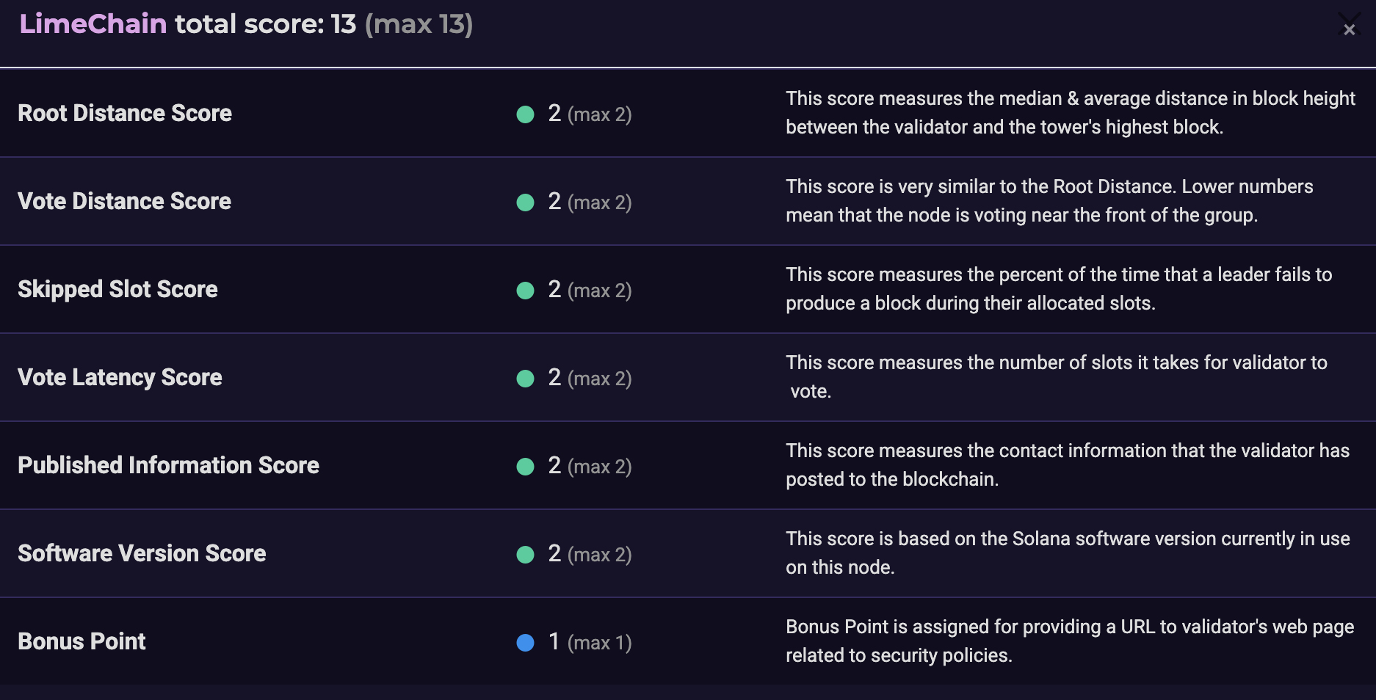Click the green dot for Software Version Score
The width and height of the screenshot is (1376, 700).
(x=525, y=555)
